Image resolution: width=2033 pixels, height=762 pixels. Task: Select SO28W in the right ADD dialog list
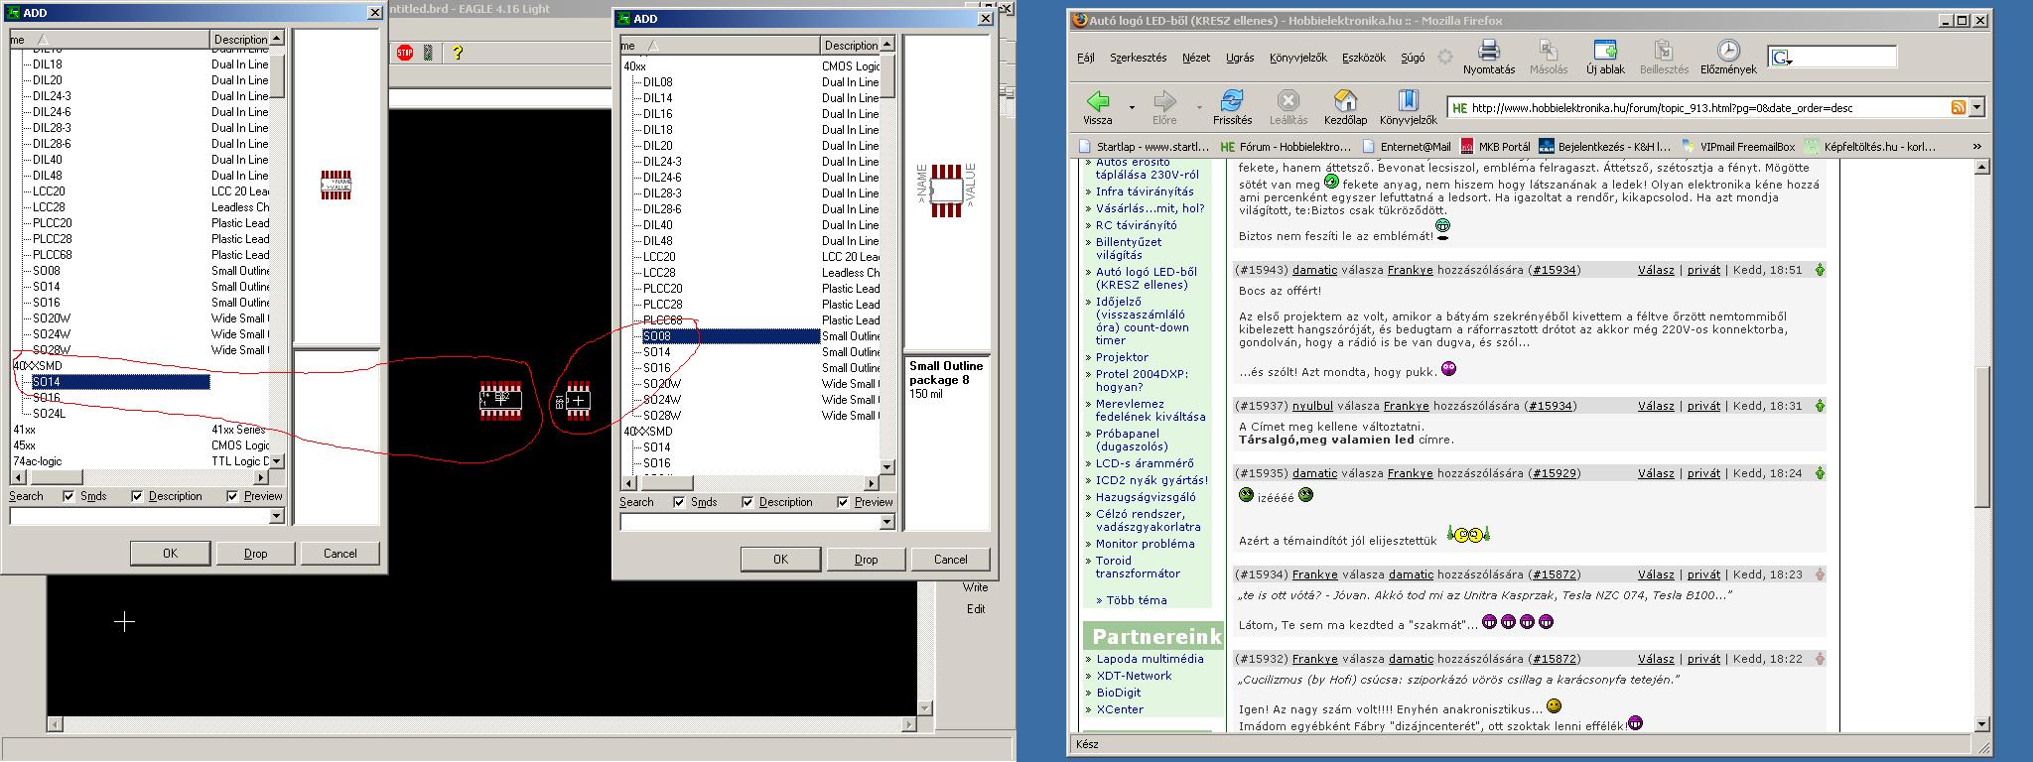click(x=662, y=416)
